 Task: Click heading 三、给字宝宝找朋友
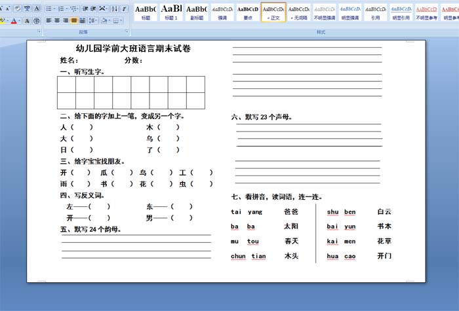[92, 161]
